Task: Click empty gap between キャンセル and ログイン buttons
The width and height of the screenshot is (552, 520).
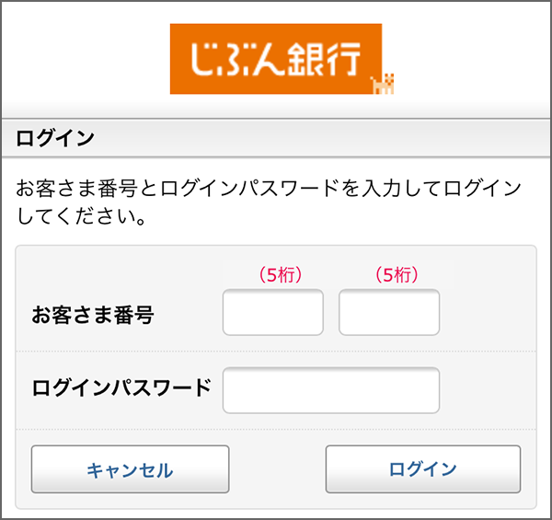Action: coord(278,469)
